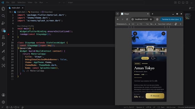Click the Réserver button in the app
Viewport: 195px width, 109px height.
coord(155,96)
